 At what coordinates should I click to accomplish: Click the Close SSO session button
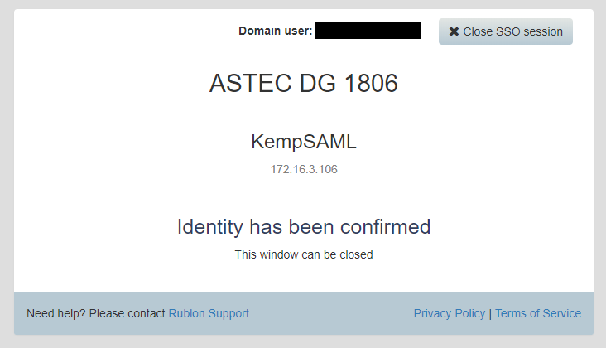[x=505, y=31]
